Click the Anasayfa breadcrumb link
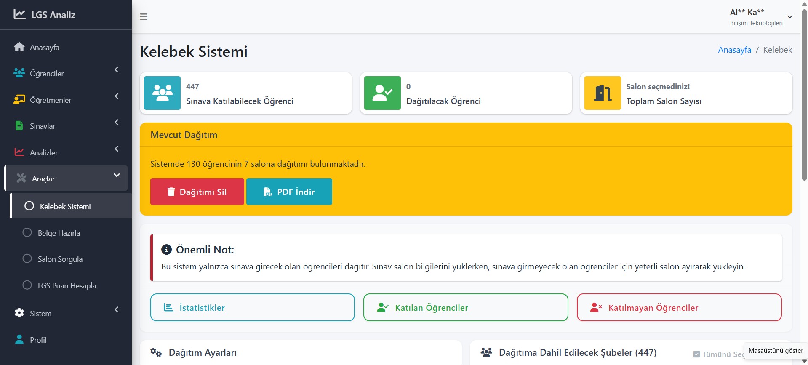This screenshot has width=808, height=365. click(734, 50)
